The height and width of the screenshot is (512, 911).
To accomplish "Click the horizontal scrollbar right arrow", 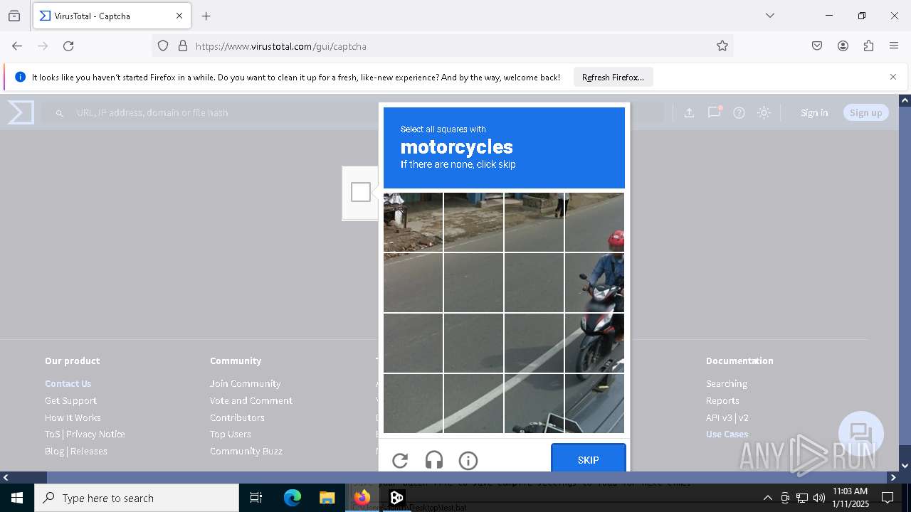I will (893, 477).
